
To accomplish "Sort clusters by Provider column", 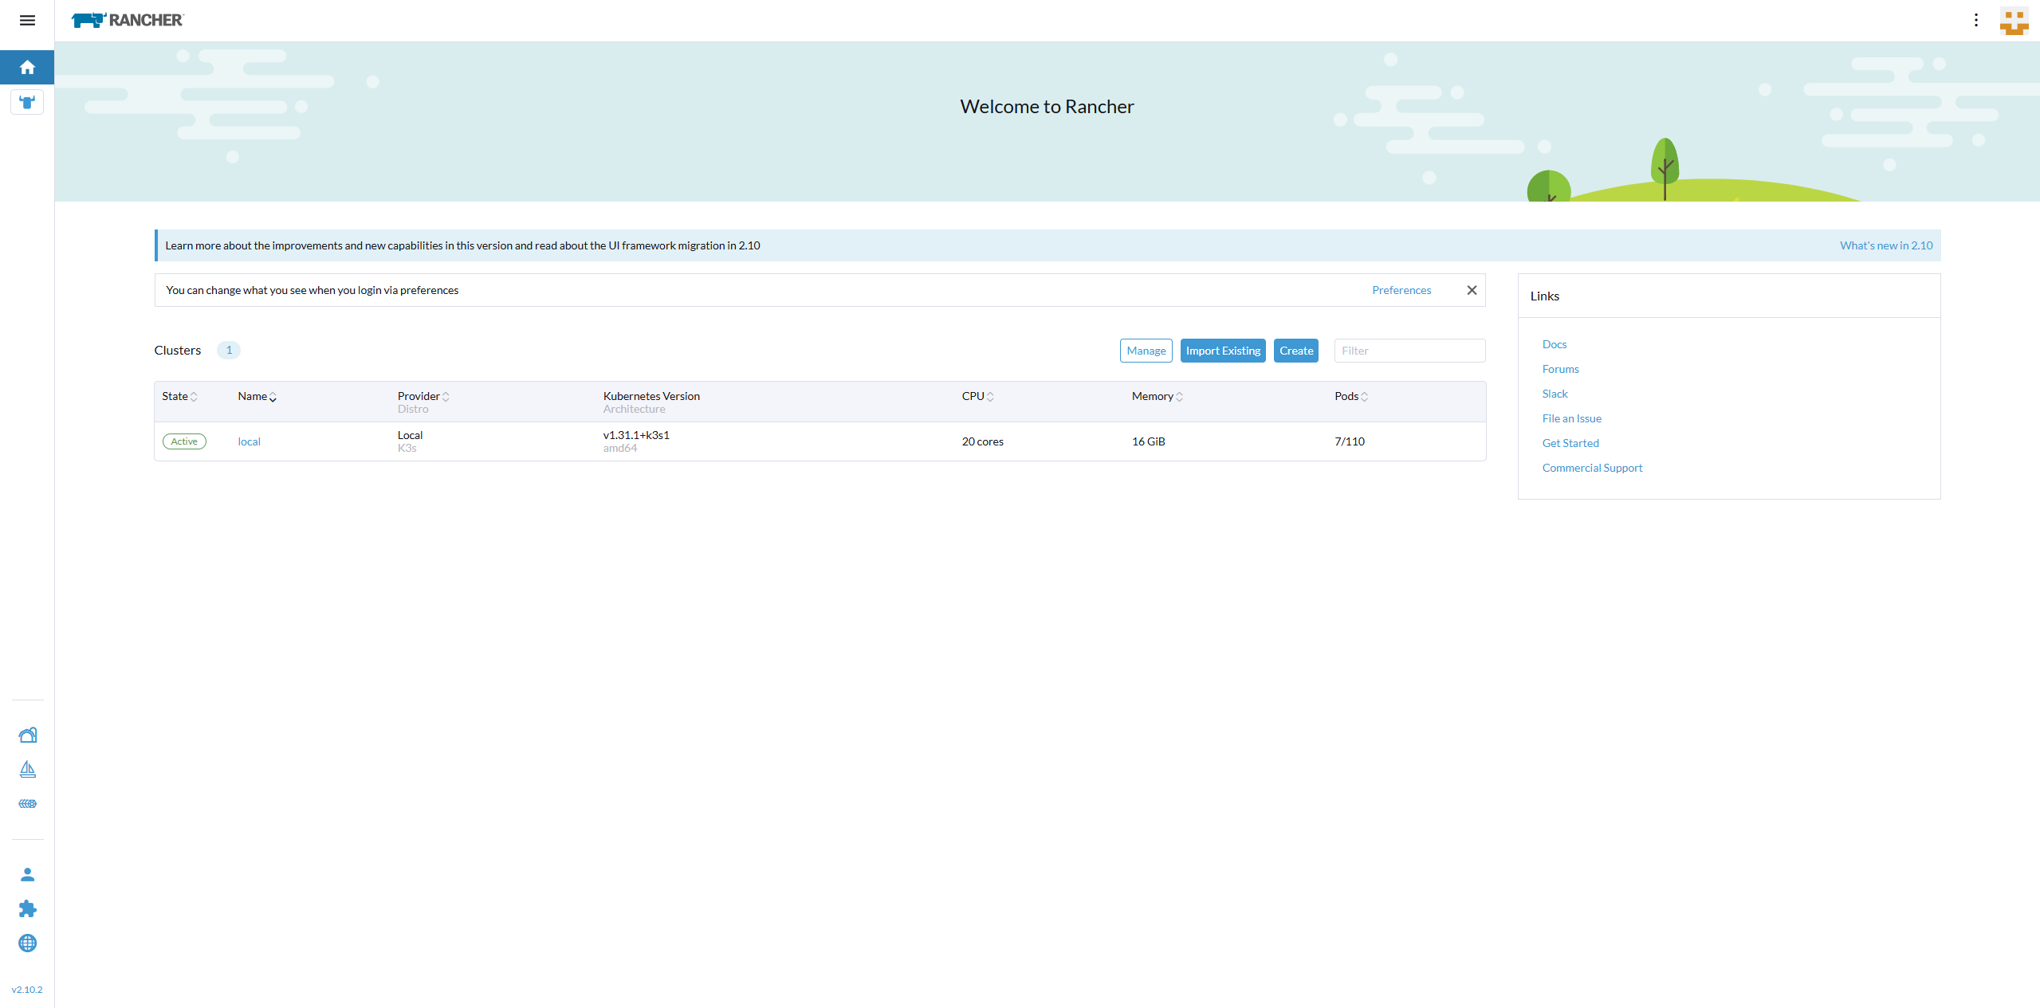I will click(x=423, y=396).
